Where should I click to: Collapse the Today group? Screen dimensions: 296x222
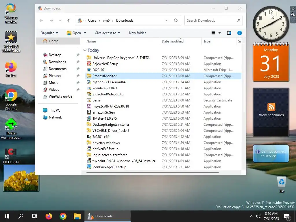click(85, 50)
